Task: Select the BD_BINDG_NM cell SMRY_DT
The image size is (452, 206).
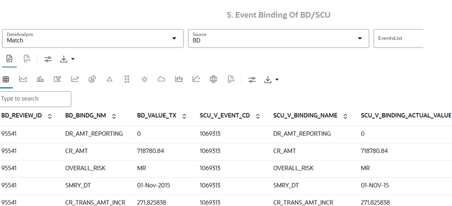Action: point(78,186)
